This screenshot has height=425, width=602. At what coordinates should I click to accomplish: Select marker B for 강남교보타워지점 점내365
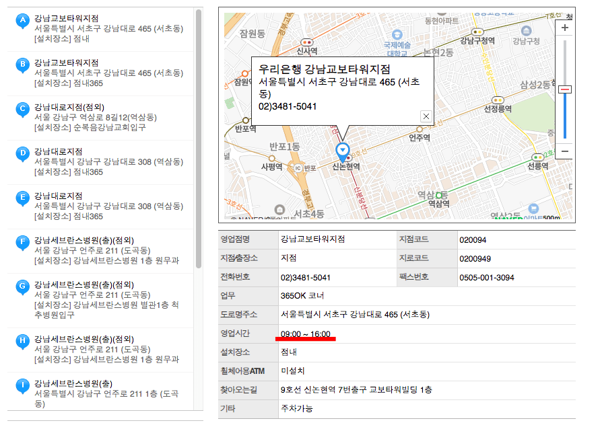click(x=23, y=65)
